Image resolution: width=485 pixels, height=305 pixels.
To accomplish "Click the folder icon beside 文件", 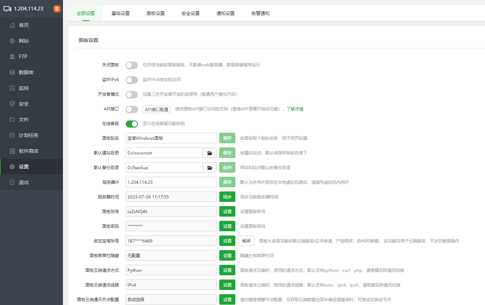I will point(12,119).
